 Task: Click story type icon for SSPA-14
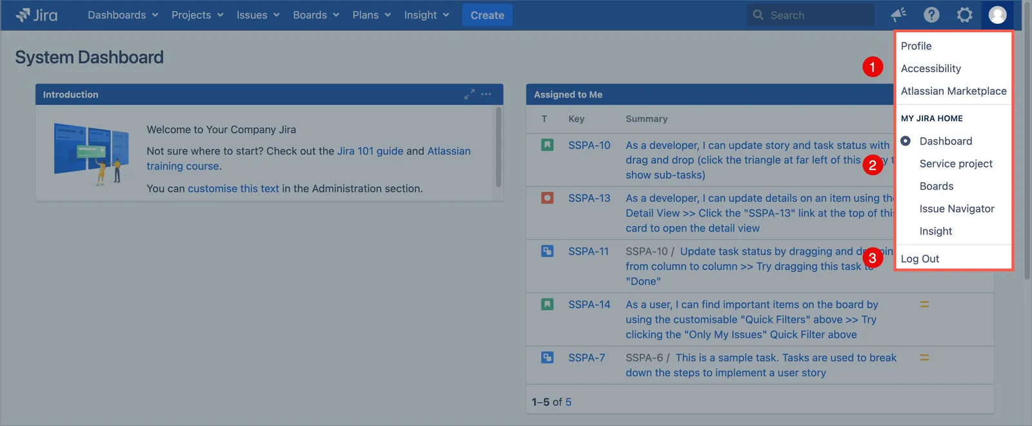pos(547,304)
